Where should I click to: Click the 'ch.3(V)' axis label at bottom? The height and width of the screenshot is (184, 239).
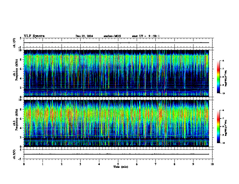(x=14, y=154)
